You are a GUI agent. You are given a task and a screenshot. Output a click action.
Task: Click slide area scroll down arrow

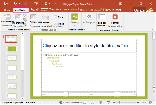click(154, 88)
